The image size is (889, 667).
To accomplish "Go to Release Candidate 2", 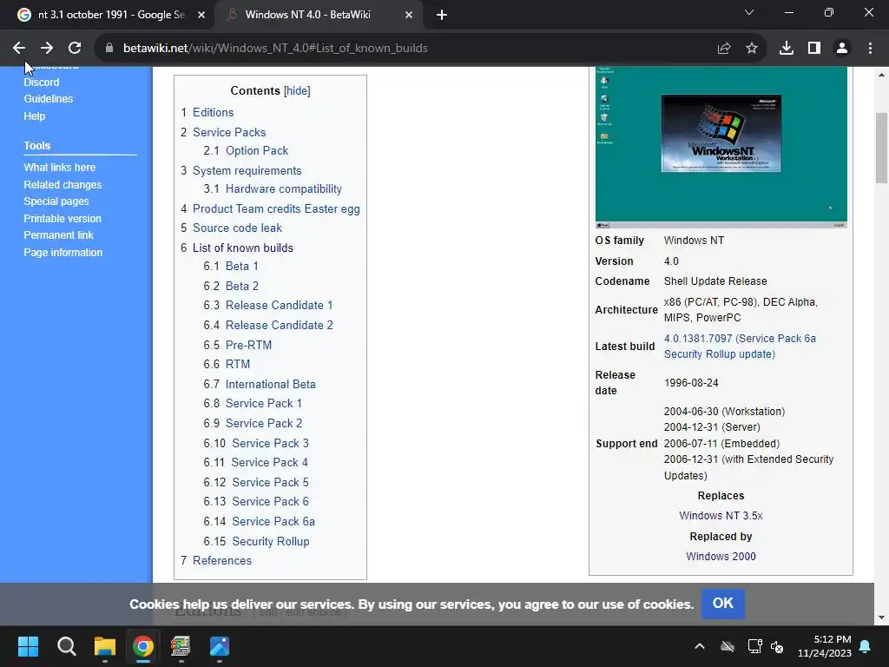I will (279, 325).
